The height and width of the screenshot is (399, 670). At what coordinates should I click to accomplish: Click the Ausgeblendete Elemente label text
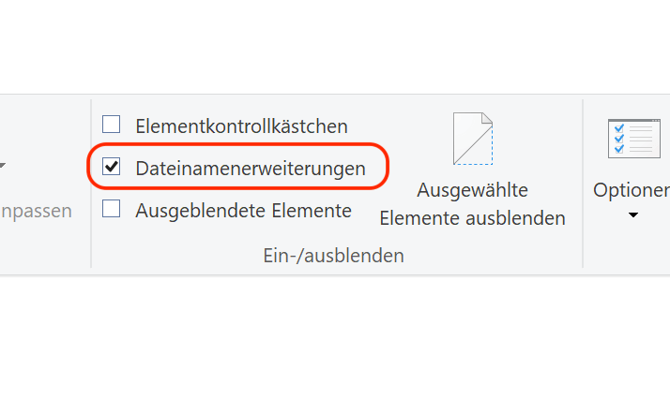click(244, 211)
